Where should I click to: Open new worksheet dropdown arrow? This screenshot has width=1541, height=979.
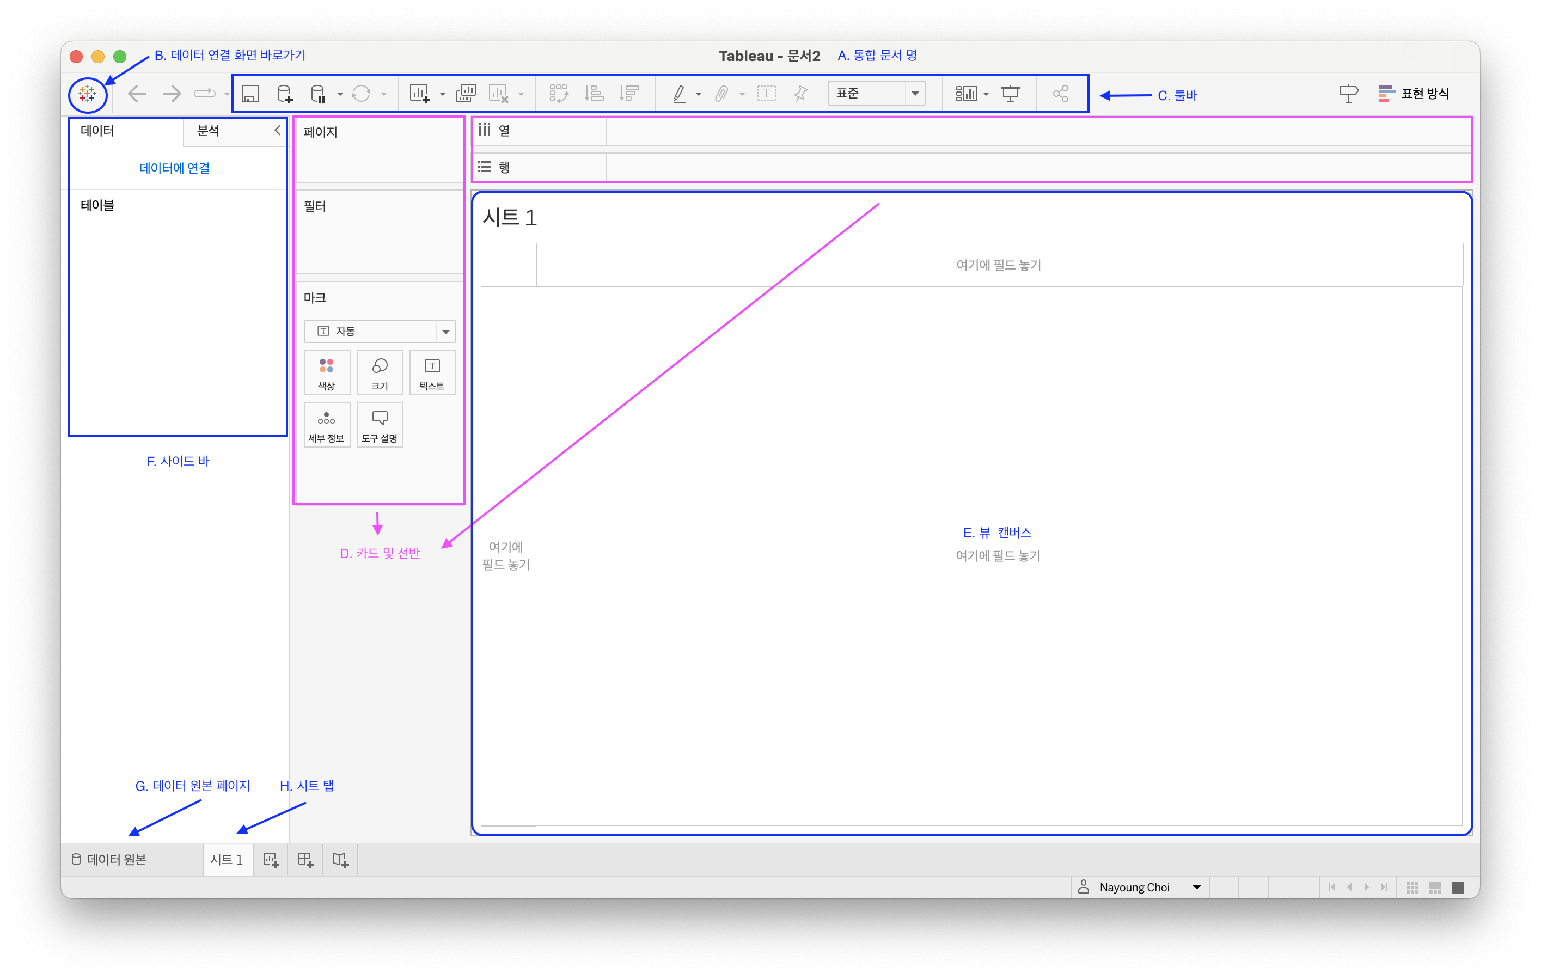[x=442, y=95]
